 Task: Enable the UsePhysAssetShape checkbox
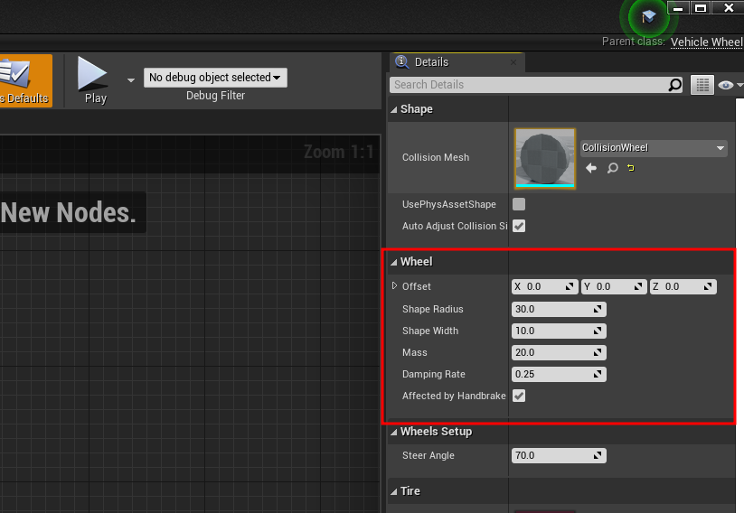(519, 204)
